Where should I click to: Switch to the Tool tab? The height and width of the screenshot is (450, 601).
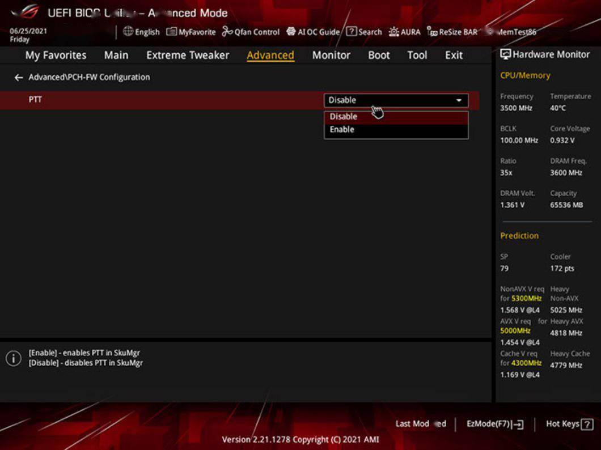[417, 55]
